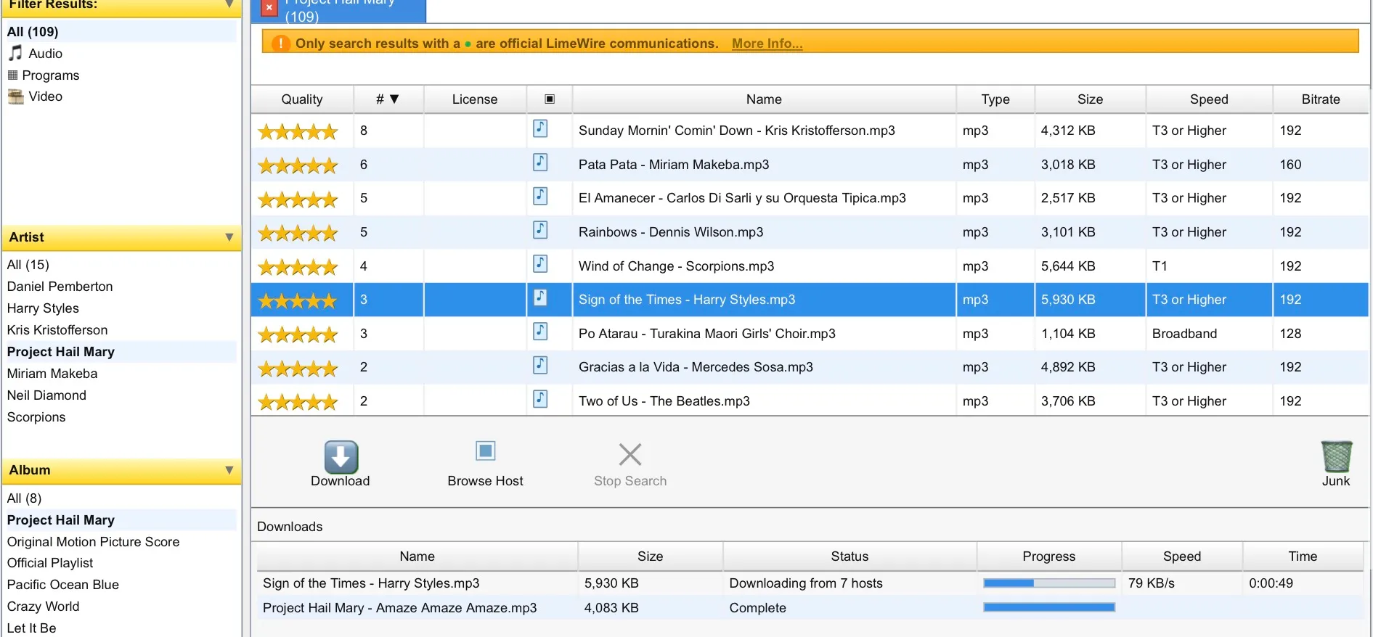Image resolution: width=1373 pixels, height=637 pixels.
Task: Select All (109) in Filter Results
Action: (x=120, y=32)
